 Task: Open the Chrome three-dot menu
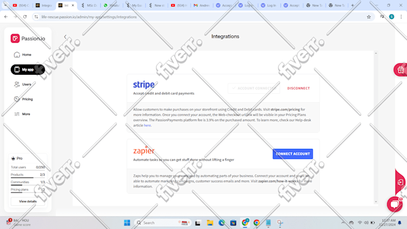point(401,17)
